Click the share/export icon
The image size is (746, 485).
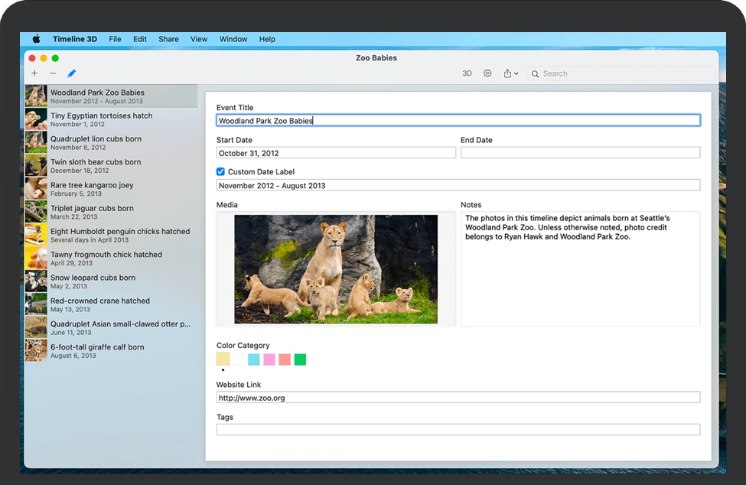[x=507, y=73]
